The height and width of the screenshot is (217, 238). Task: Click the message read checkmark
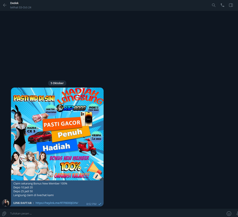(100, 204)
